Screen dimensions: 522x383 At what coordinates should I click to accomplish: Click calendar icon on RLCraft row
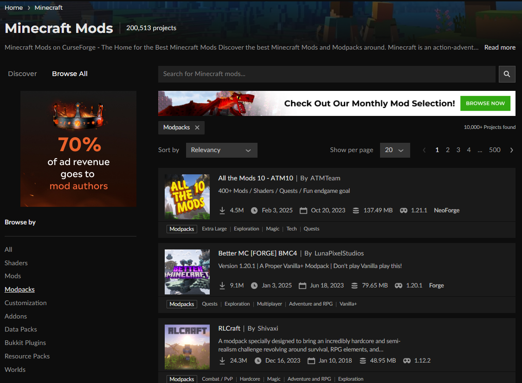pos(311,361)
